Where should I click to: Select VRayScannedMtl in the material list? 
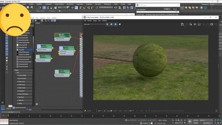(24, 59)
